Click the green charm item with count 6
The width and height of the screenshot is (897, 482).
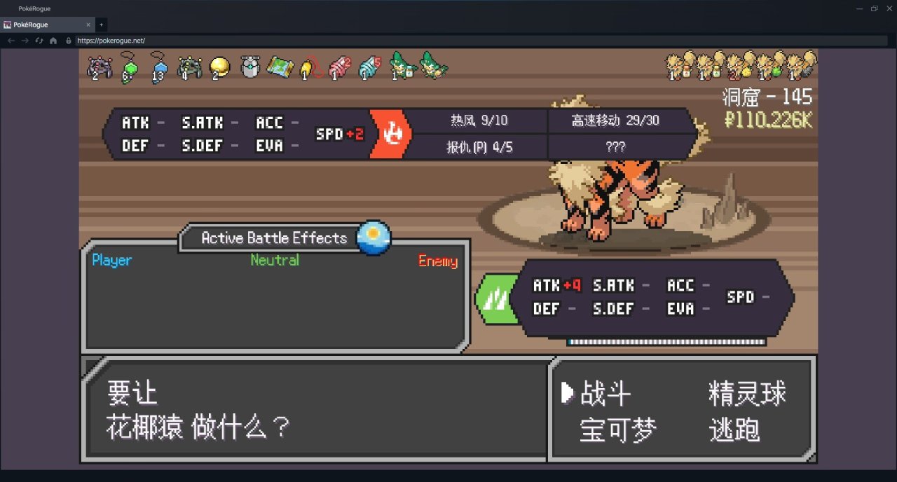[128, 67]
